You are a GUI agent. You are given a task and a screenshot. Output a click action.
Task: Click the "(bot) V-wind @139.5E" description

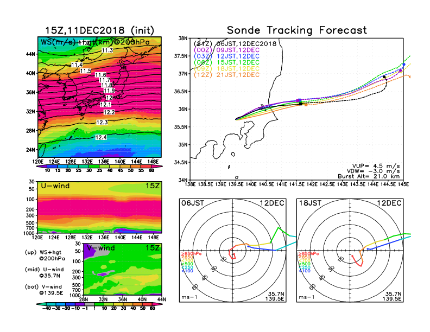coord(44,290)
